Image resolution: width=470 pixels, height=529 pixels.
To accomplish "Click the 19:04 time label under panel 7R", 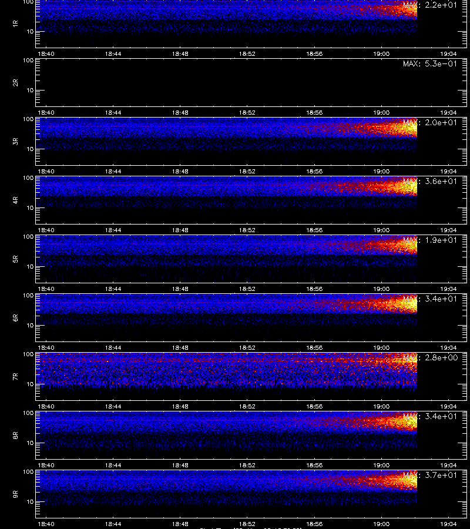I will tap(448, 407).
